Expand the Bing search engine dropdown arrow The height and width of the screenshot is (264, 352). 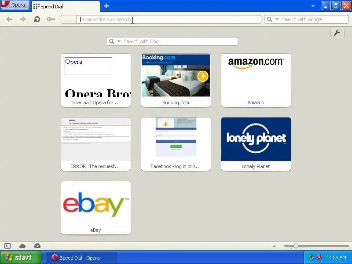tap(119, 41)
